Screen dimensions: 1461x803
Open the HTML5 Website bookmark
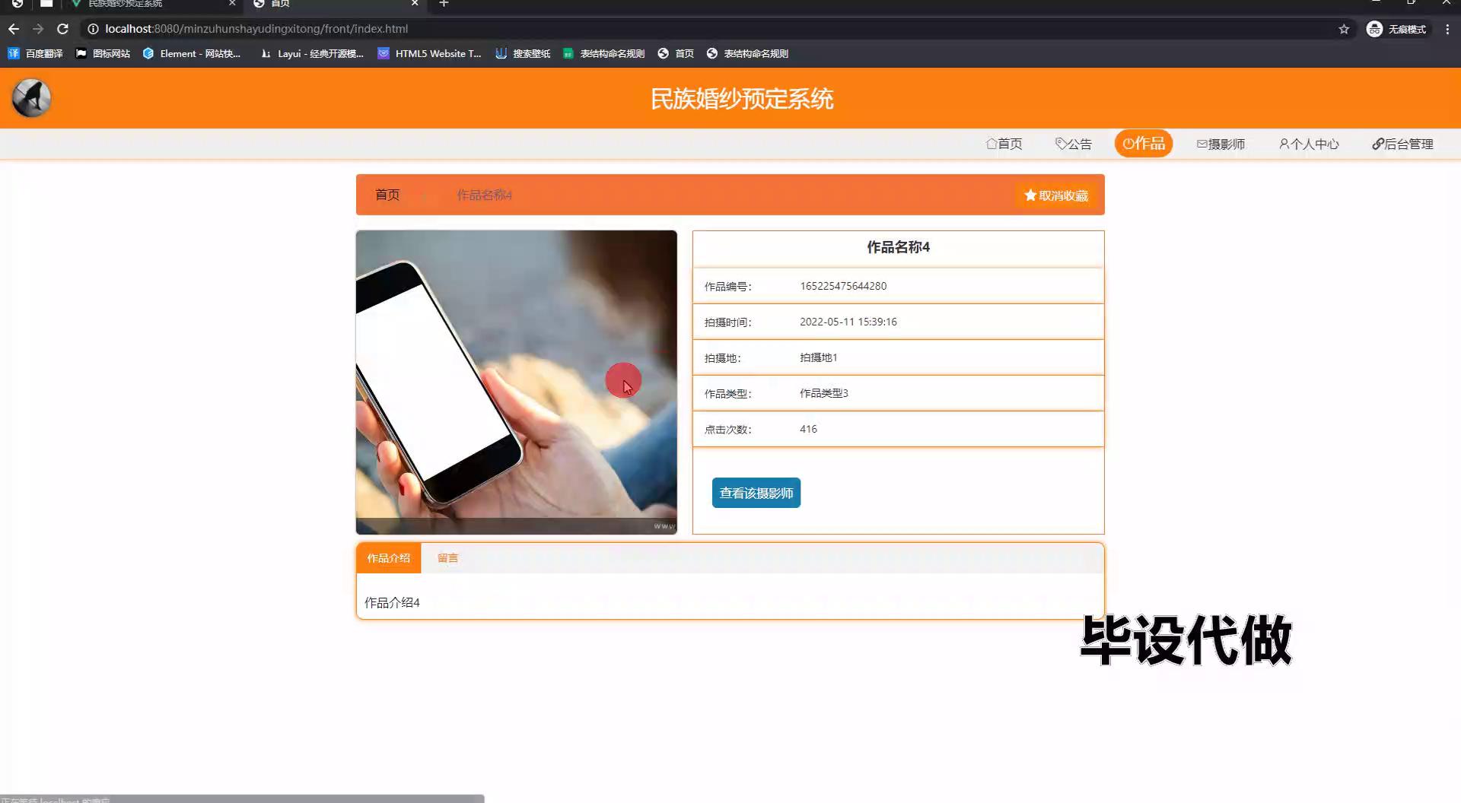pyautogui.click(x=429, y=53)
